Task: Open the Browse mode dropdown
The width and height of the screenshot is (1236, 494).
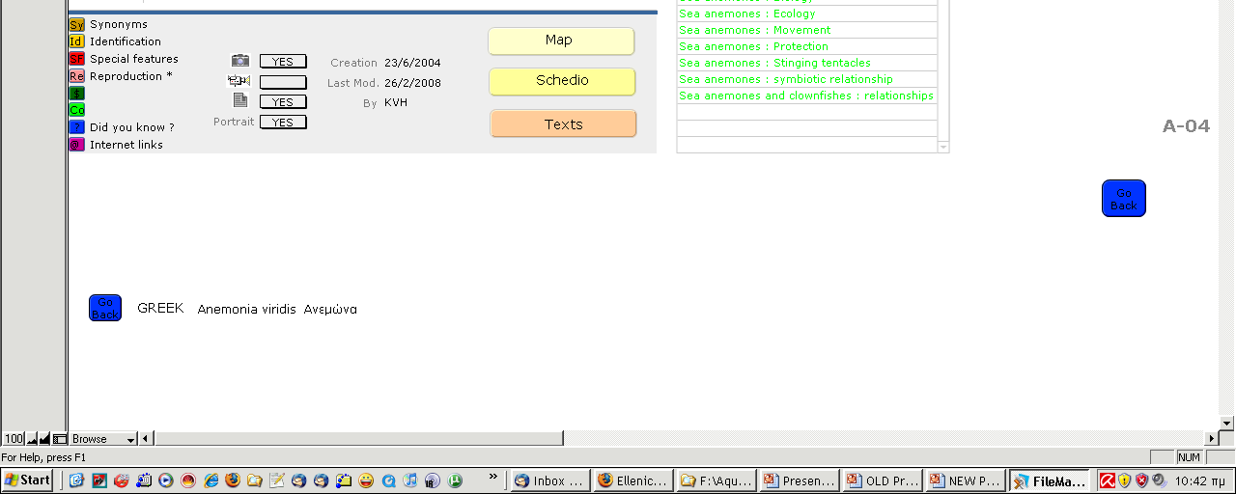Action: pos(103,439)
